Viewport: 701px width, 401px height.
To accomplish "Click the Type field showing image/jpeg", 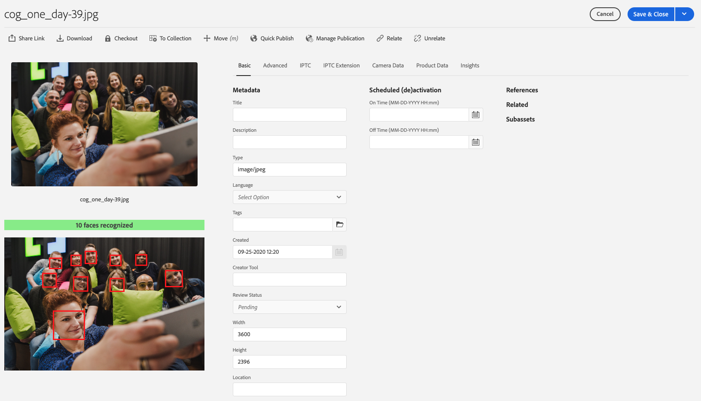I will (x=290, y=170).
